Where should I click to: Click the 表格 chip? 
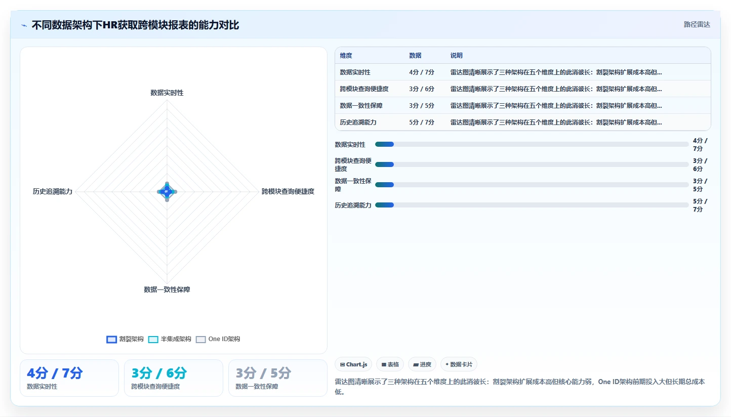[390, 364]
